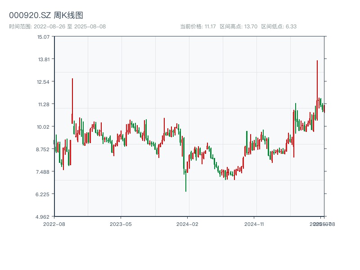The image size is (360, 270).
Task: Click the 15.07 y-axis tick label
Action: (x=43, y=36)
